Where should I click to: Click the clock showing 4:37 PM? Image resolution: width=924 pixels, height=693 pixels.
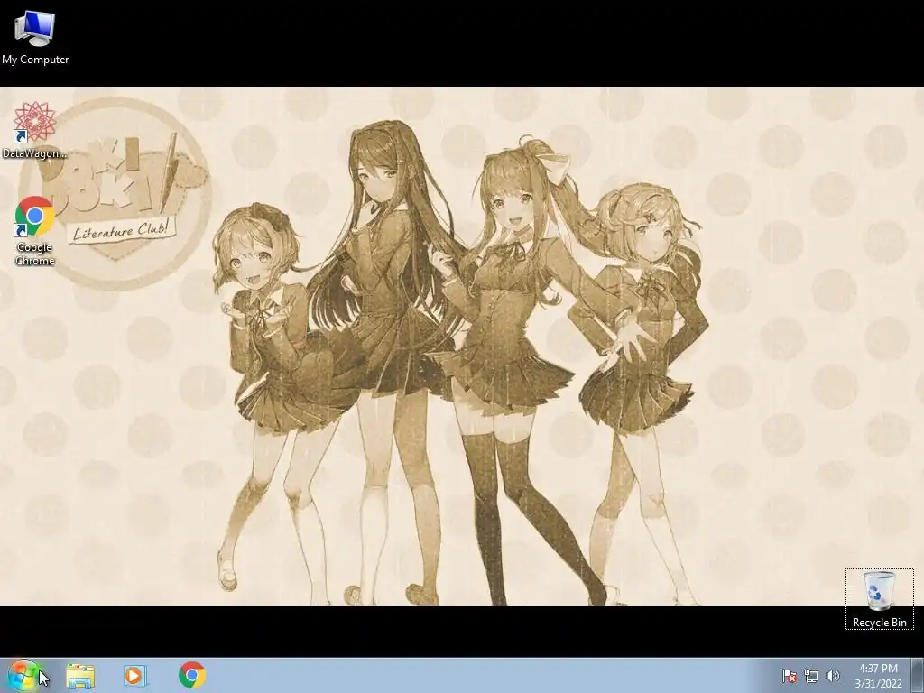click(x=878, y=676)
